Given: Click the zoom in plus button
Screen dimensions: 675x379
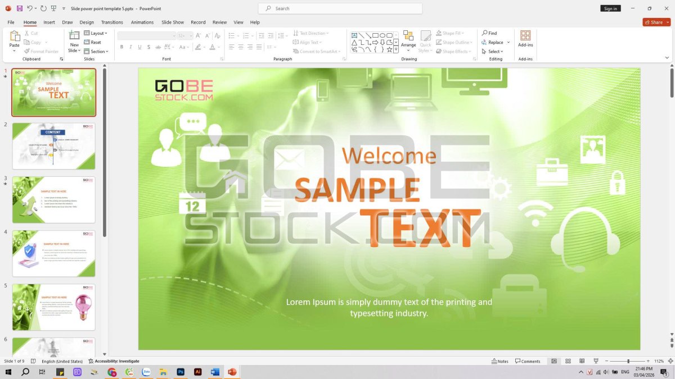Looking at the screenshot, I should point(649,361).
